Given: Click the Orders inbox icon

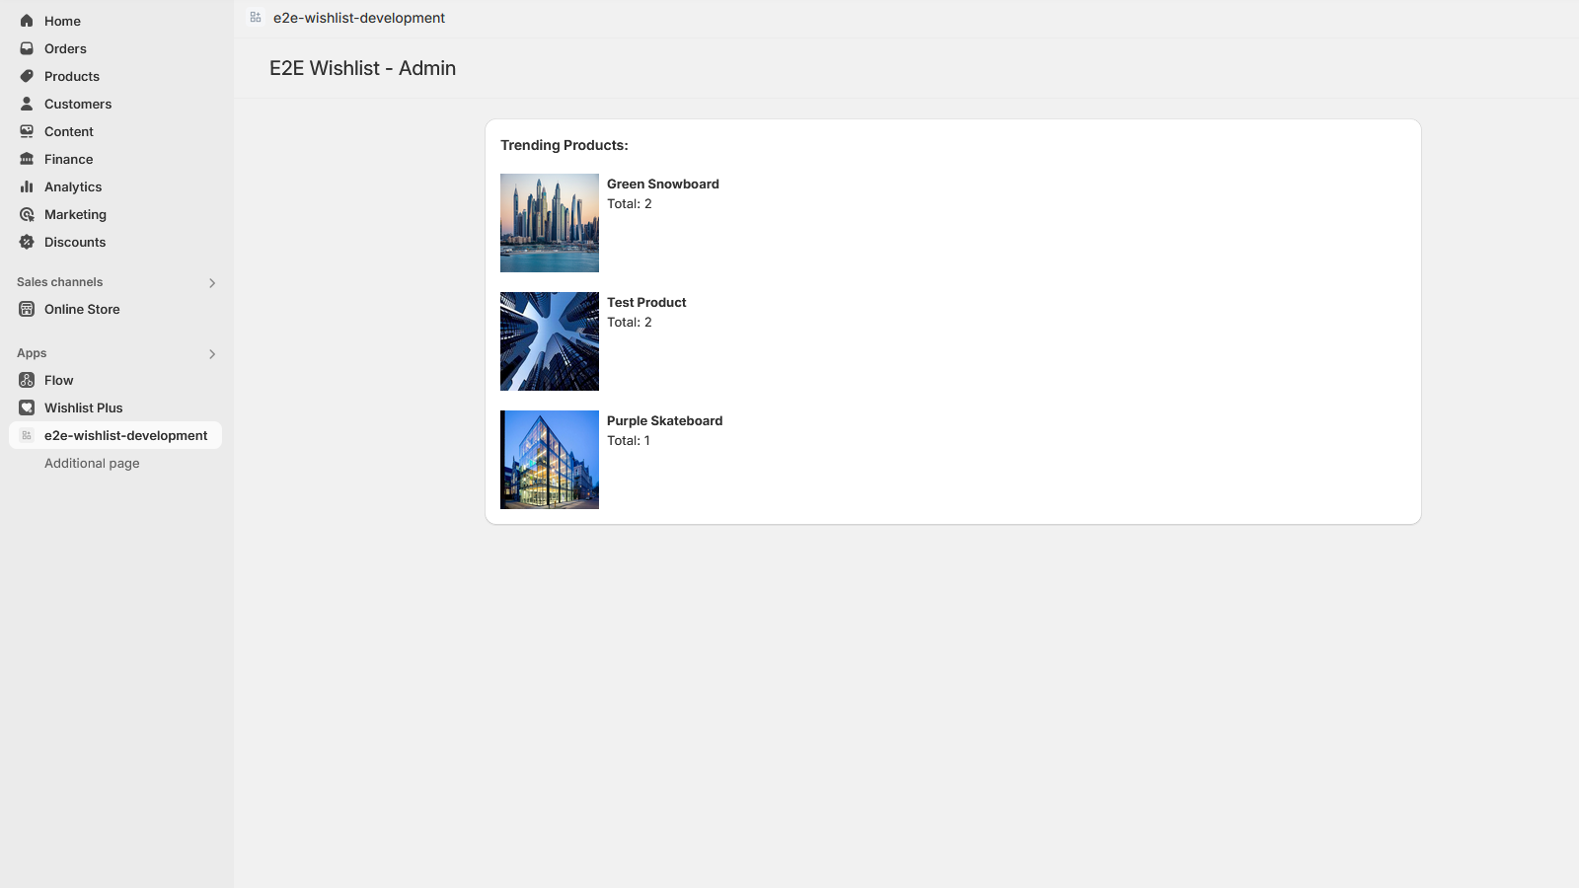Looking at the screenshot, I should 27,48.
